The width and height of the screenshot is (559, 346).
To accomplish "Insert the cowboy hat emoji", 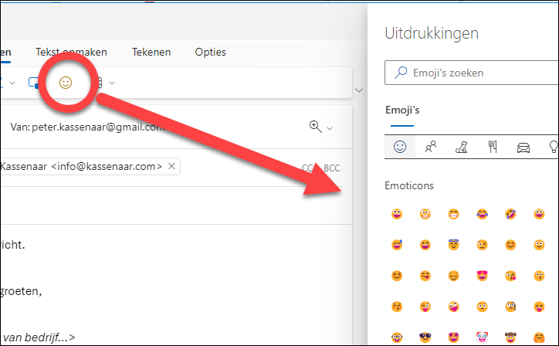I will click(510, 338).
